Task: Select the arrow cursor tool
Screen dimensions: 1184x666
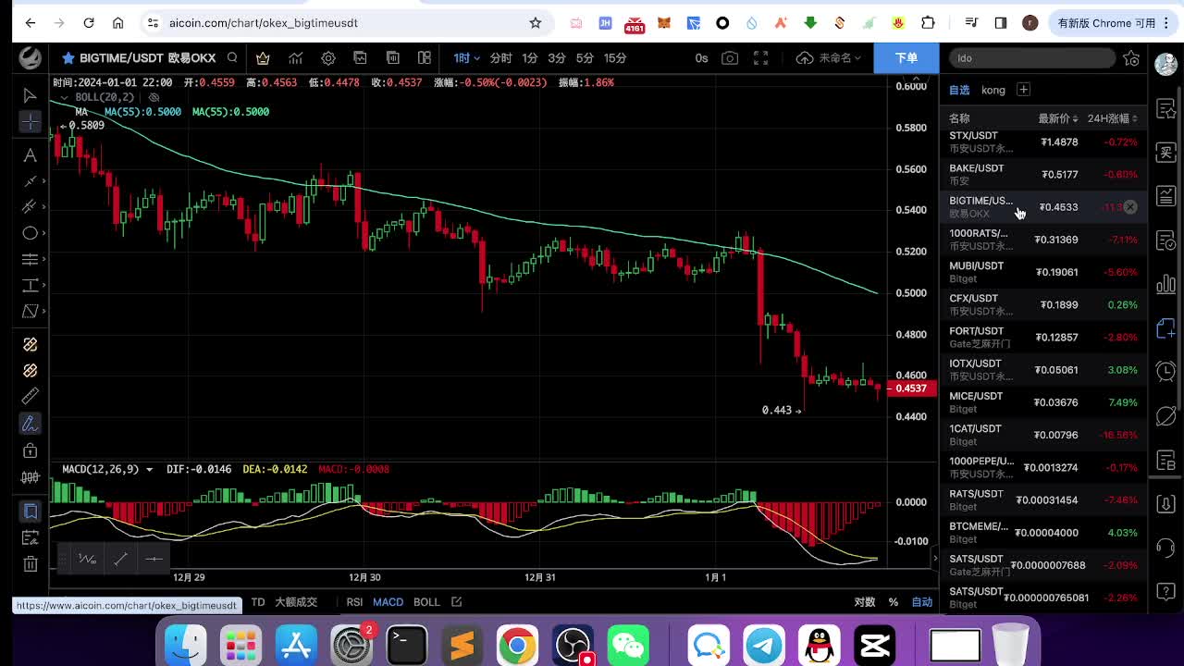Action: [30, 95]
